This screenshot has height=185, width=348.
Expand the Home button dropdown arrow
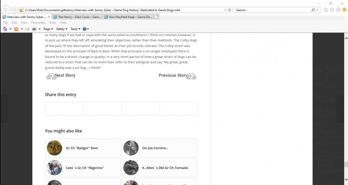[10, 29]
